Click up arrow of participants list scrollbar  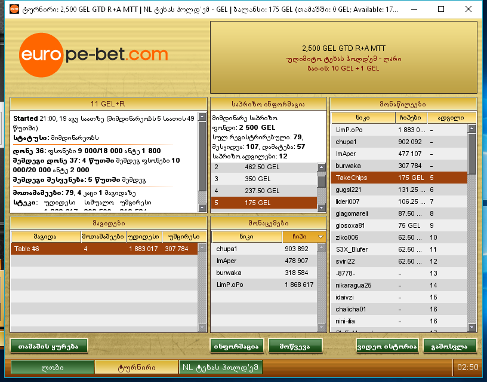471,129
